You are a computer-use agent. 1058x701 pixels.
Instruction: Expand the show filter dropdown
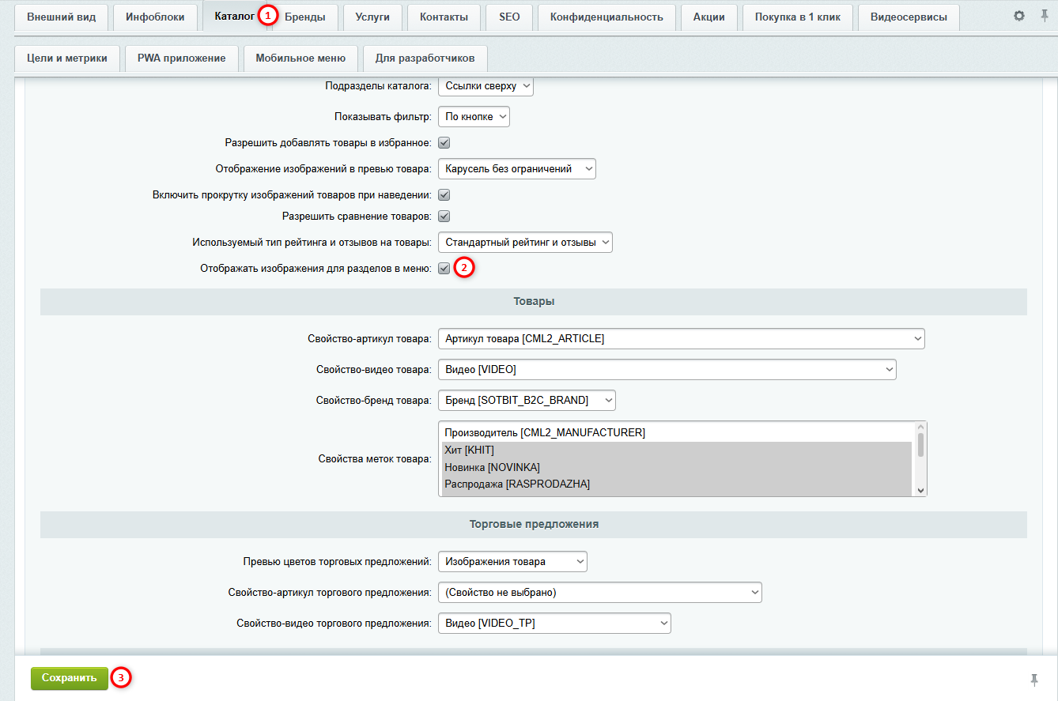(474, 116)
